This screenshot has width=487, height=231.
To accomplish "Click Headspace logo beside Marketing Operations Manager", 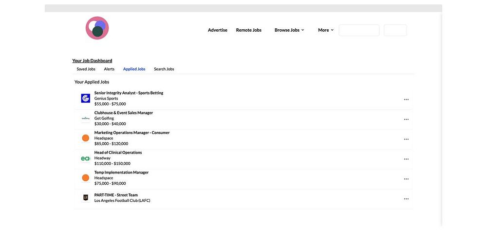I will [85, 138].
